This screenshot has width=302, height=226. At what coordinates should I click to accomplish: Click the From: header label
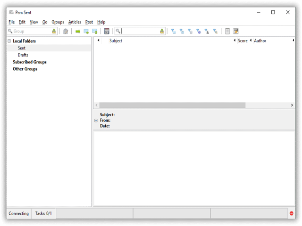pos(105,121)
